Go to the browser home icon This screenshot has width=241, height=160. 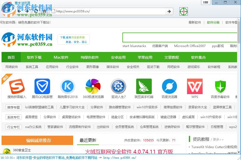pos(45,11)
